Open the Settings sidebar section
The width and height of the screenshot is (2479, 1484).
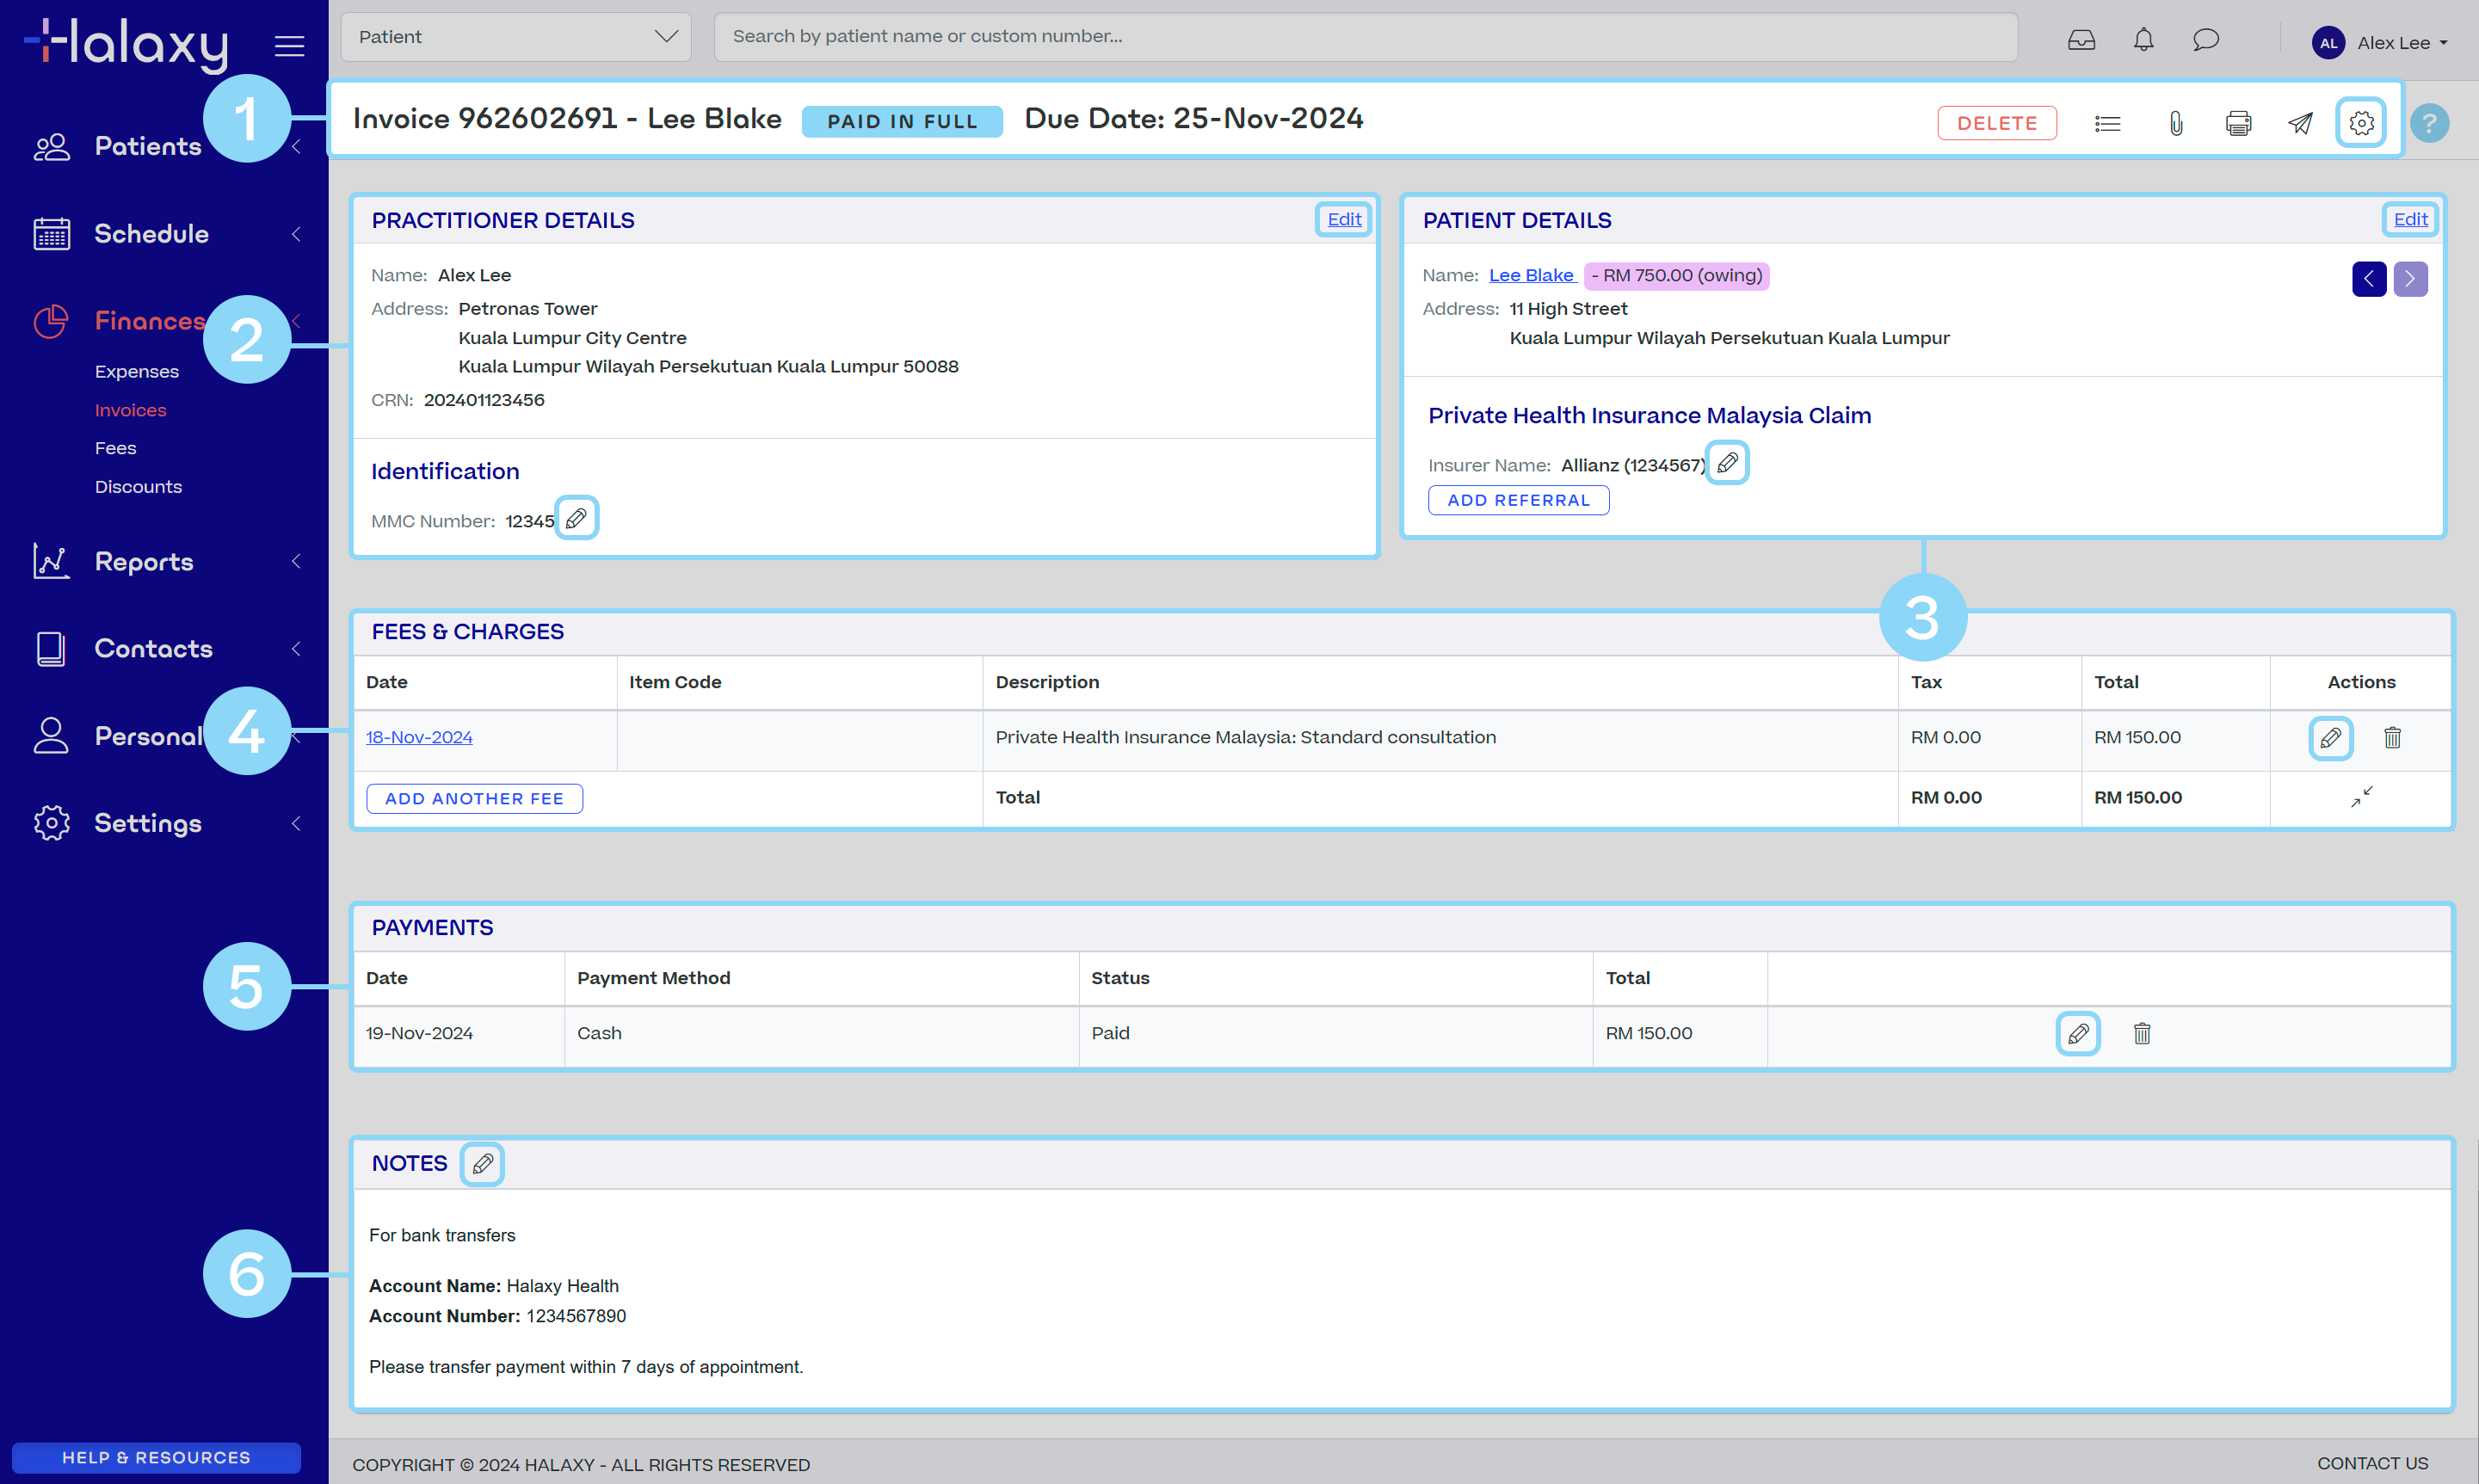pyautogui.click(x=148, y=823)
